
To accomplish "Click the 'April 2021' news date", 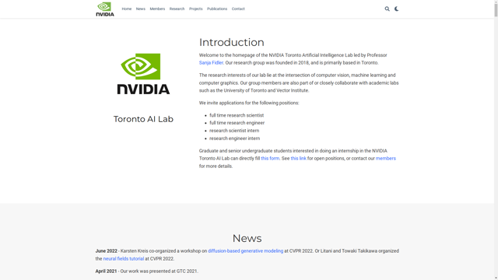I will click(x=106, y=271).
